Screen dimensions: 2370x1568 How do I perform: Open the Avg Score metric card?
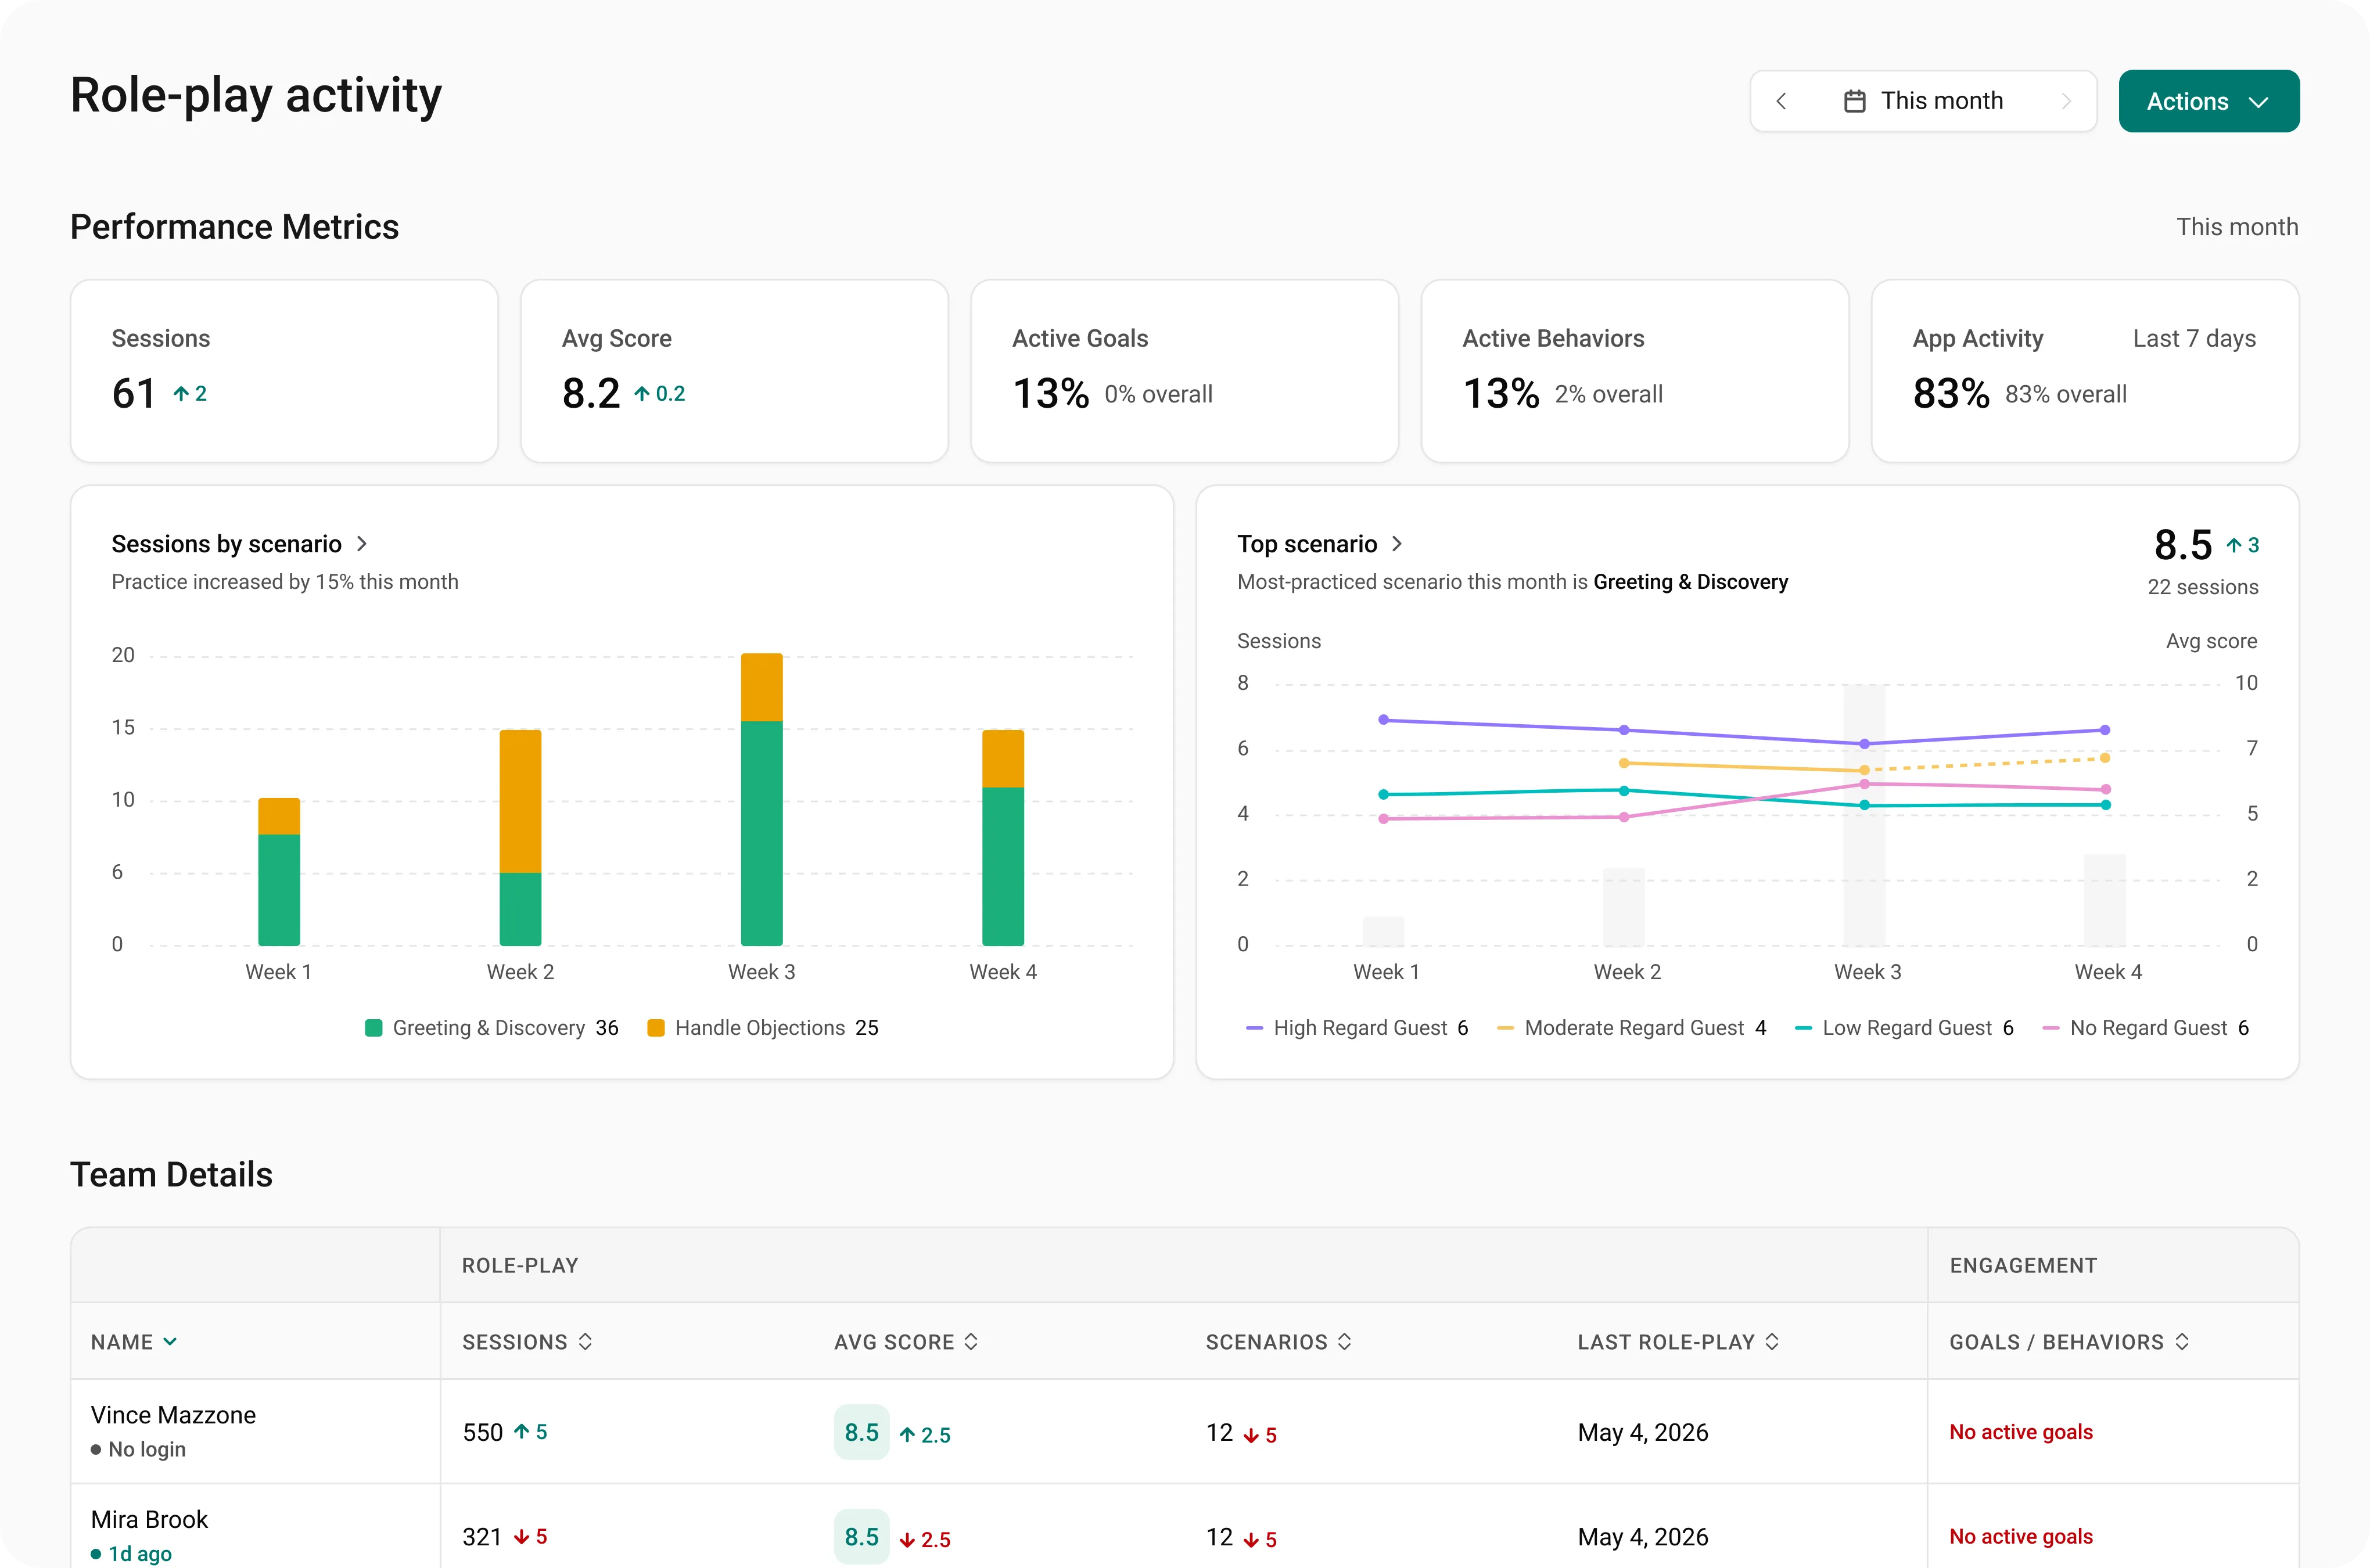tap(734, 371)
